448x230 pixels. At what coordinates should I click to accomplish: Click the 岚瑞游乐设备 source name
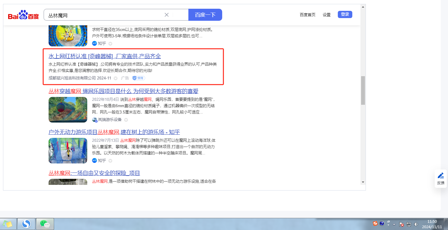pos(110,120)
